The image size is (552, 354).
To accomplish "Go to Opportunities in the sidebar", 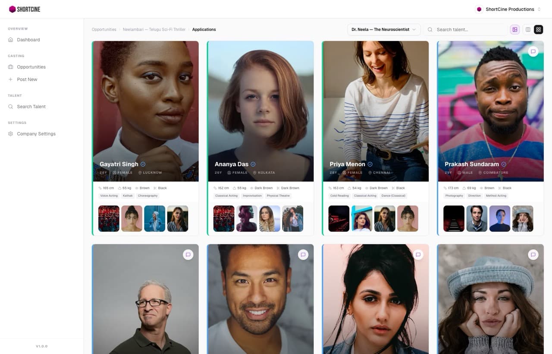I will click(x=31, y=67).
